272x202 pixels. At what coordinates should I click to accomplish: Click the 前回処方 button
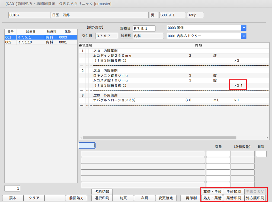tap(76, 198)
